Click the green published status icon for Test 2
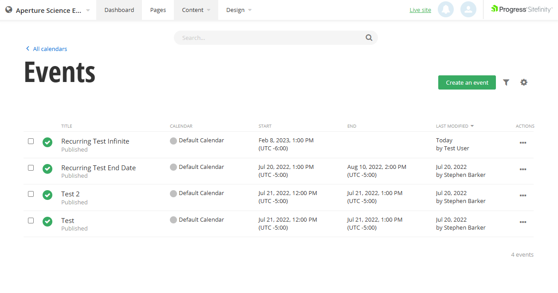 pos(47,195)
